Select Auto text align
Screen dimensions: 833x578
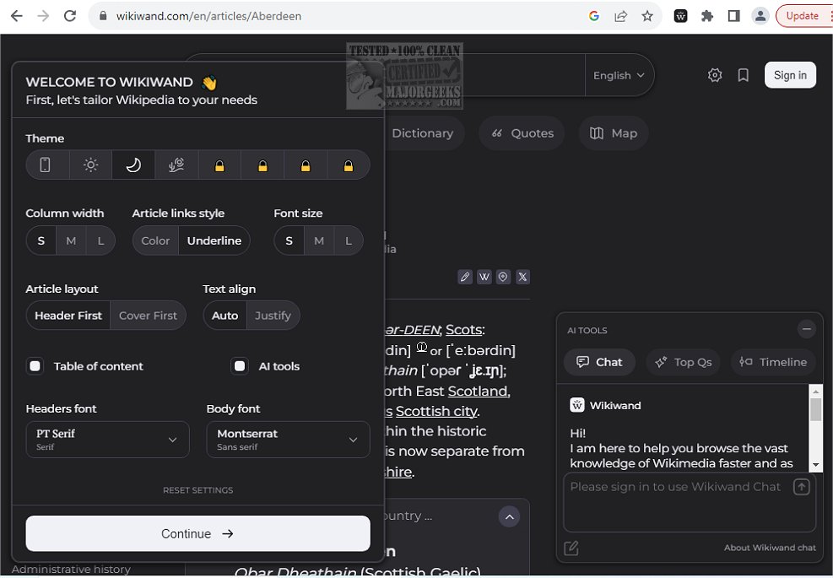[x=224, y=316]
